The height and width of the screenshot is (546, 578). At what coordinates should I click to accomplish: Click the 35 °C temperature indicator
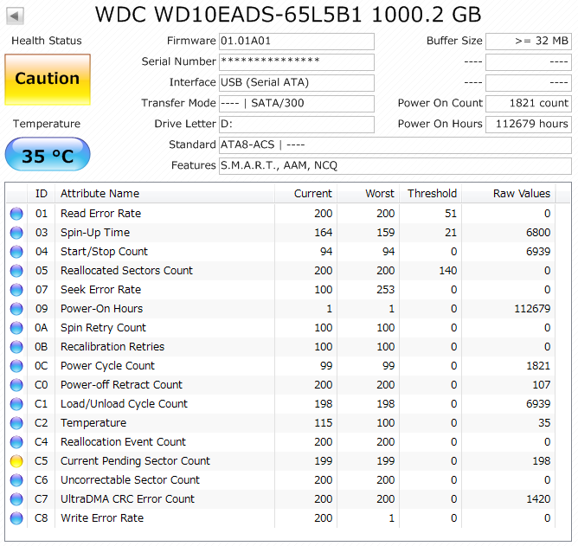coord(48,154)
